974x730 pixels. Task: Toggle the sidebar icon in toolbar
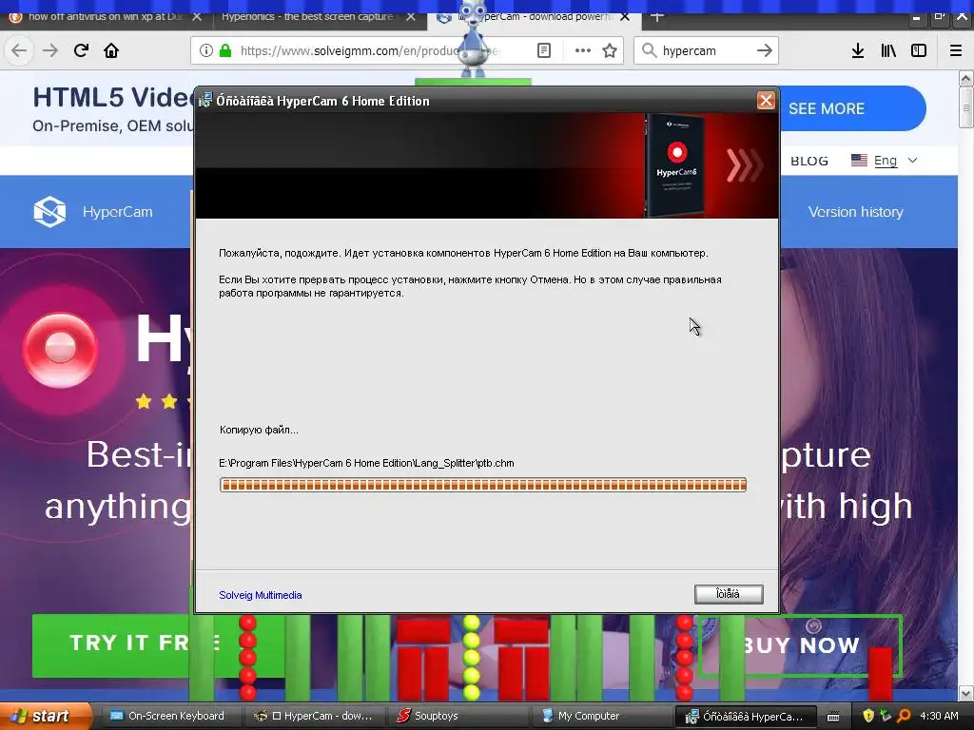click(919, 50)
